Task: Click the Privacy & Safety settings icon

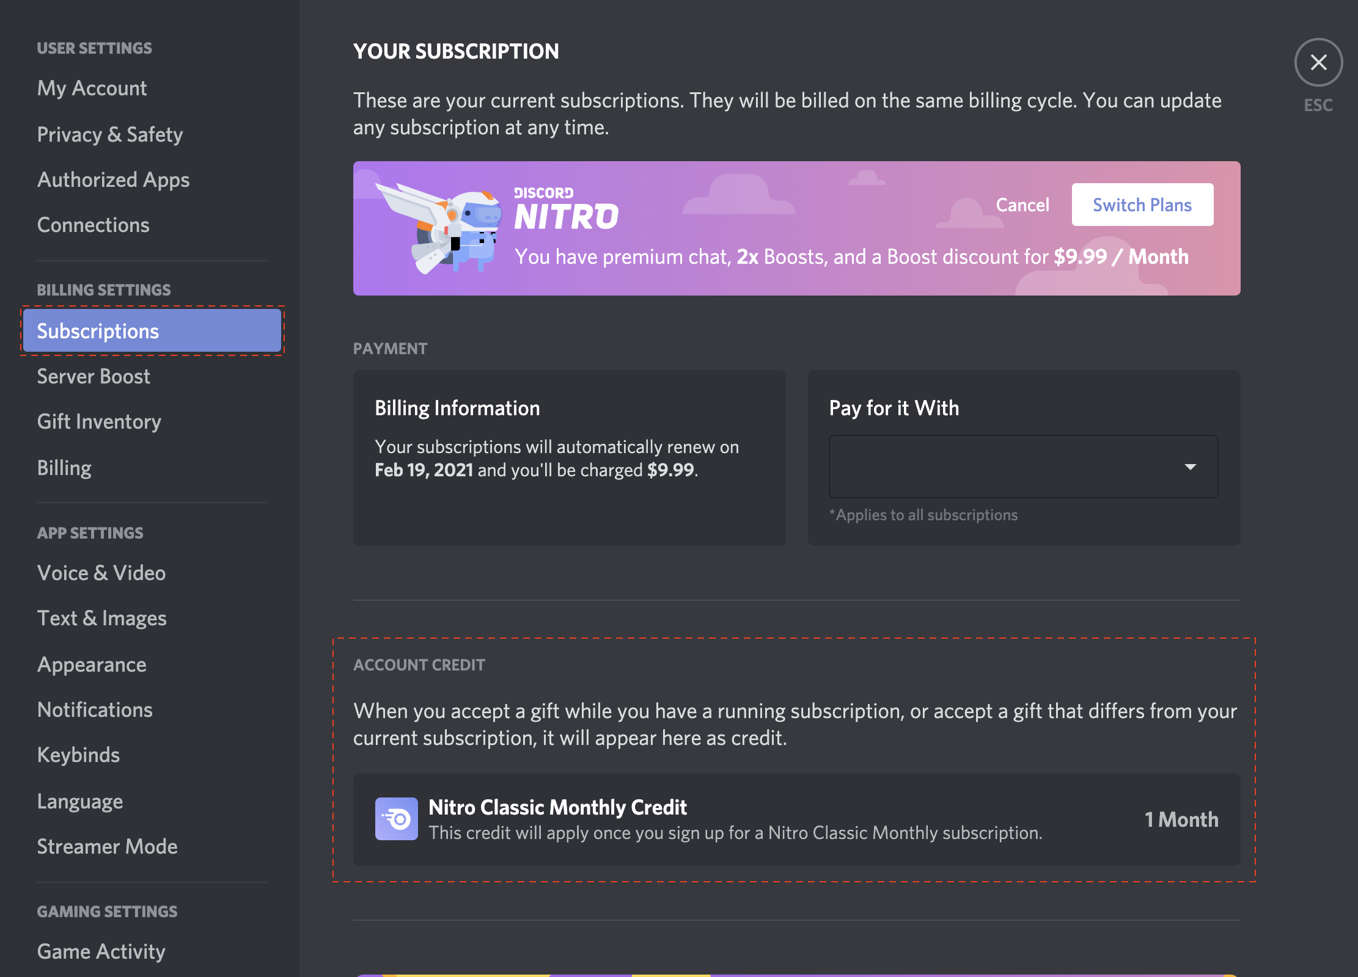Action: tap(111, 133)
